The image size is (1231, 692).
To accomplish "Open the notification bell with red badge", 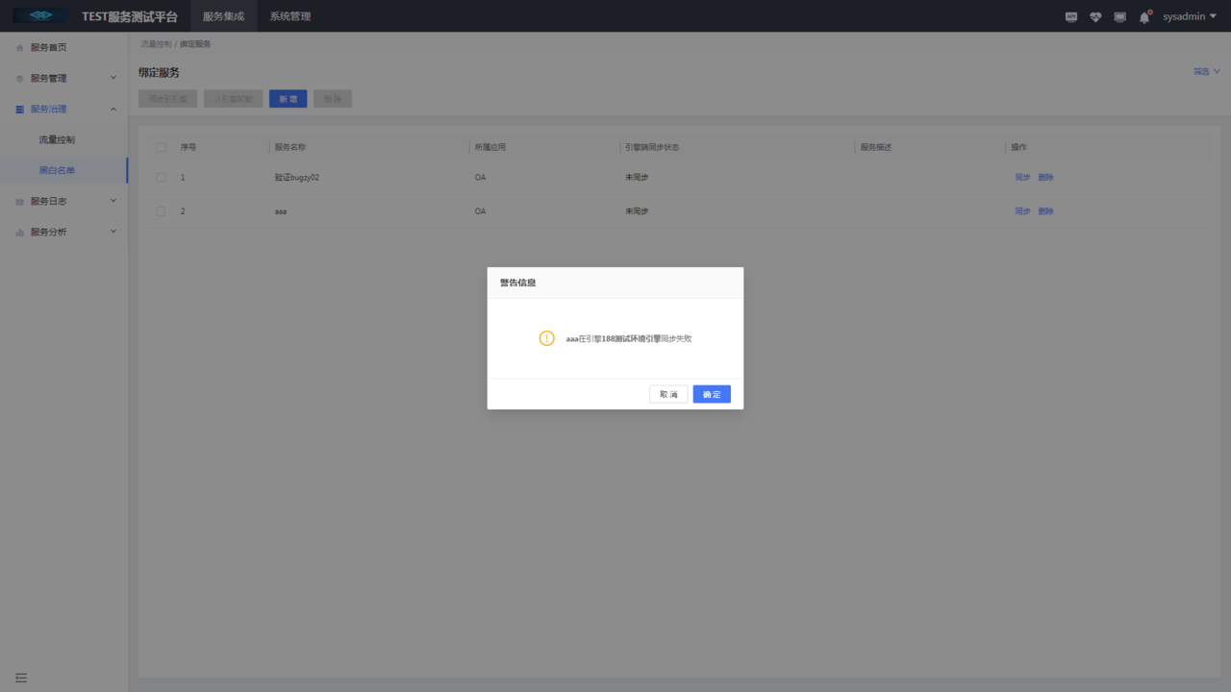I will click(x=1143, y=16).
